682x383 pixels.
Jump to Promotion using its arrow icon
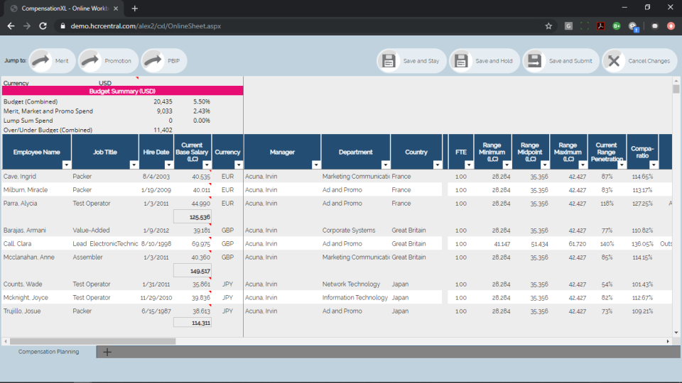coord(90,60)
